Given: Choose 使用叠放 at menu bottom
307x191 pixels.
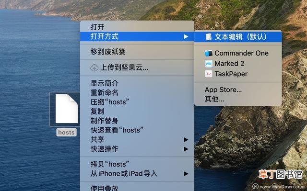Looking at the screenshot, I should [x=137, y=188].
